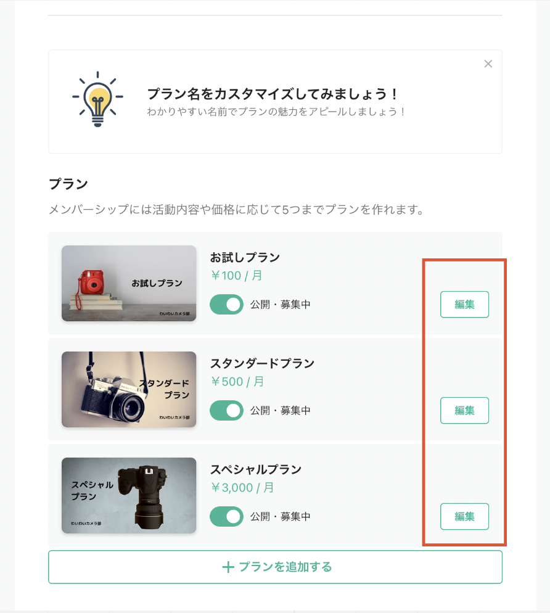Toggle off お試しプラン public status
This screenshot has height=613, width=550.
click(x=226, y=305)
